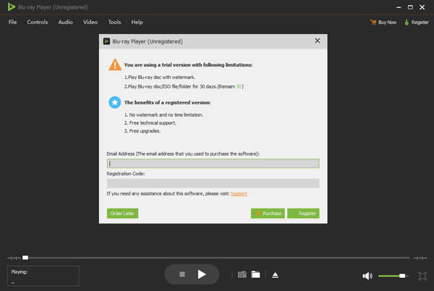Viewport: 434px width, 291px height.
Task: Click the playback progress bar handle
Action: pyautogui.click(x=25, y=258)
